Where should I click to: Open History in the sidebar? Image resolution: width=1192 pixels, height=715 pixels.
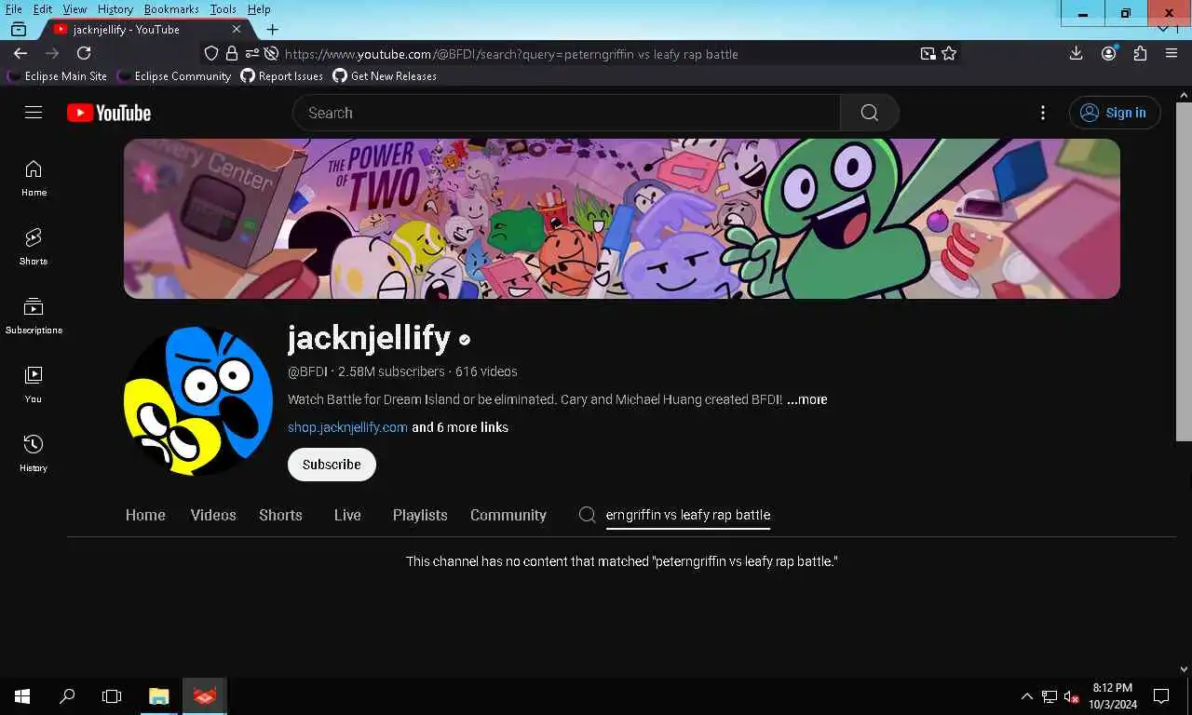[34, 453]
